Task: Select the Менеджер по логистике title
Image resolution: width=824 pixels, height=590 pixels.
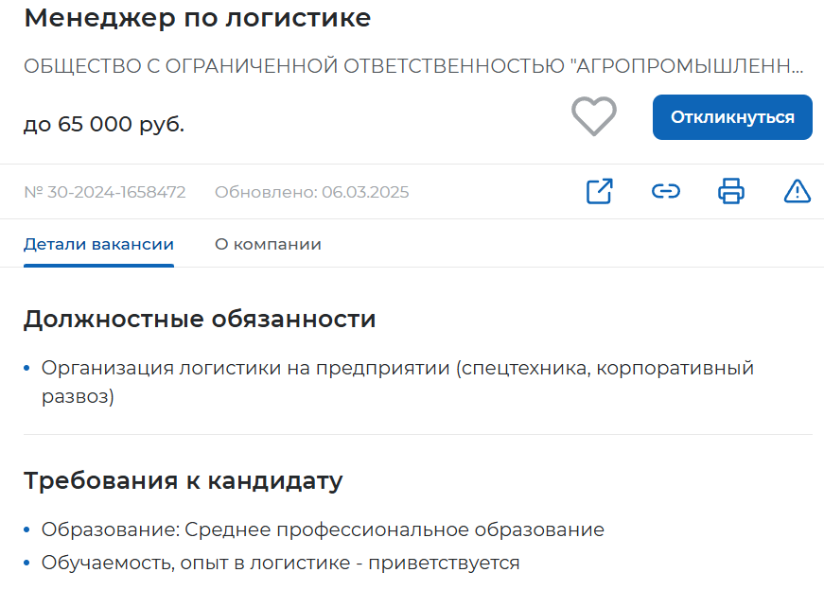Action: [198, 18]
